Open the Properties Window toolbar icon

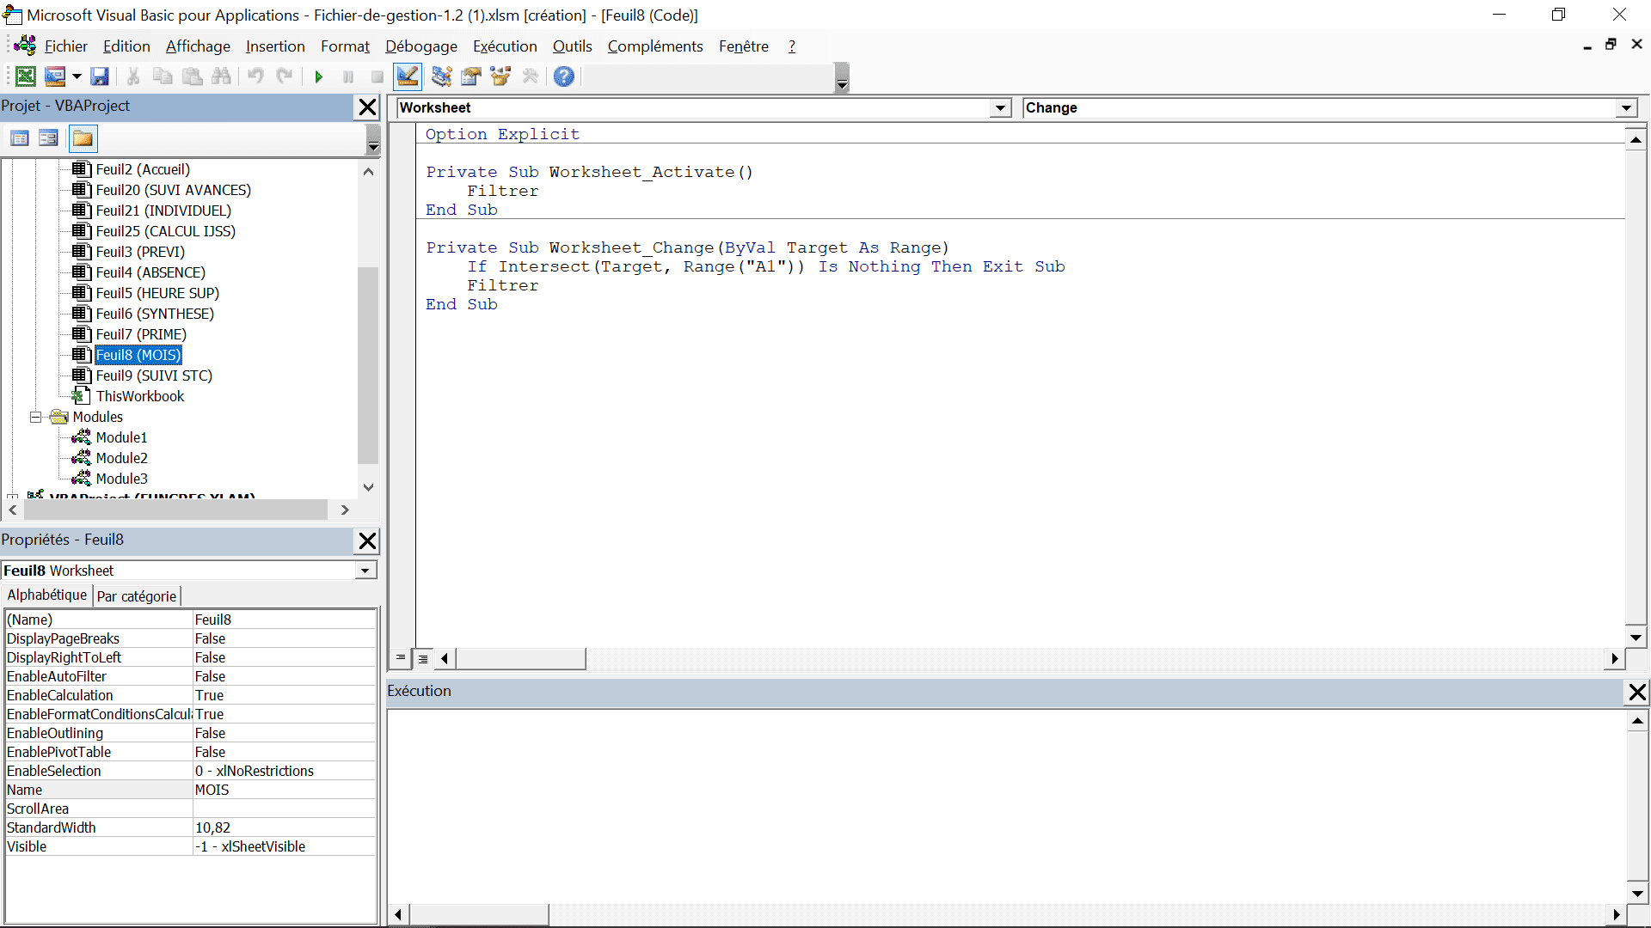click(470, 76)
